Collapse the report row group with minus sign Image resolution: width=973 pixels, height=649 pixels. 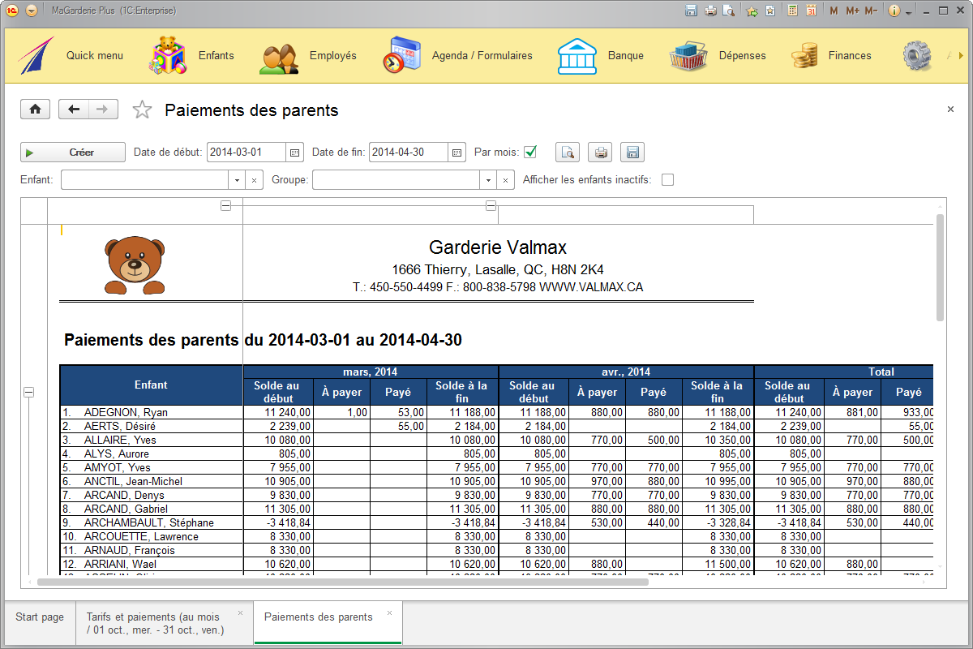point(28,393)
